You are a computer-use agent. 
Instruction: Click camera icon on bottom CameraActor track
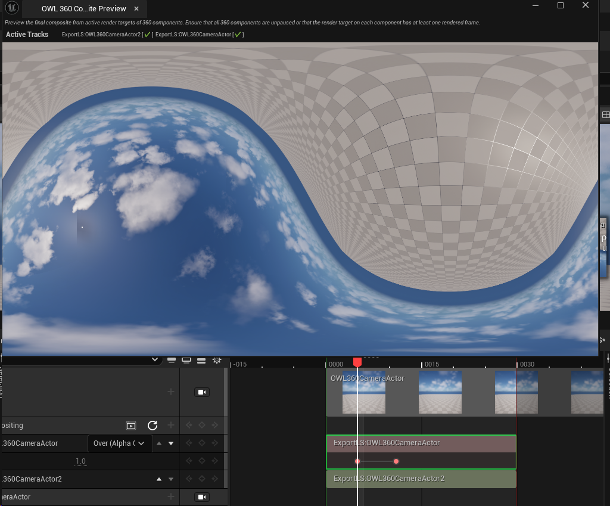(x=202, y=497)
